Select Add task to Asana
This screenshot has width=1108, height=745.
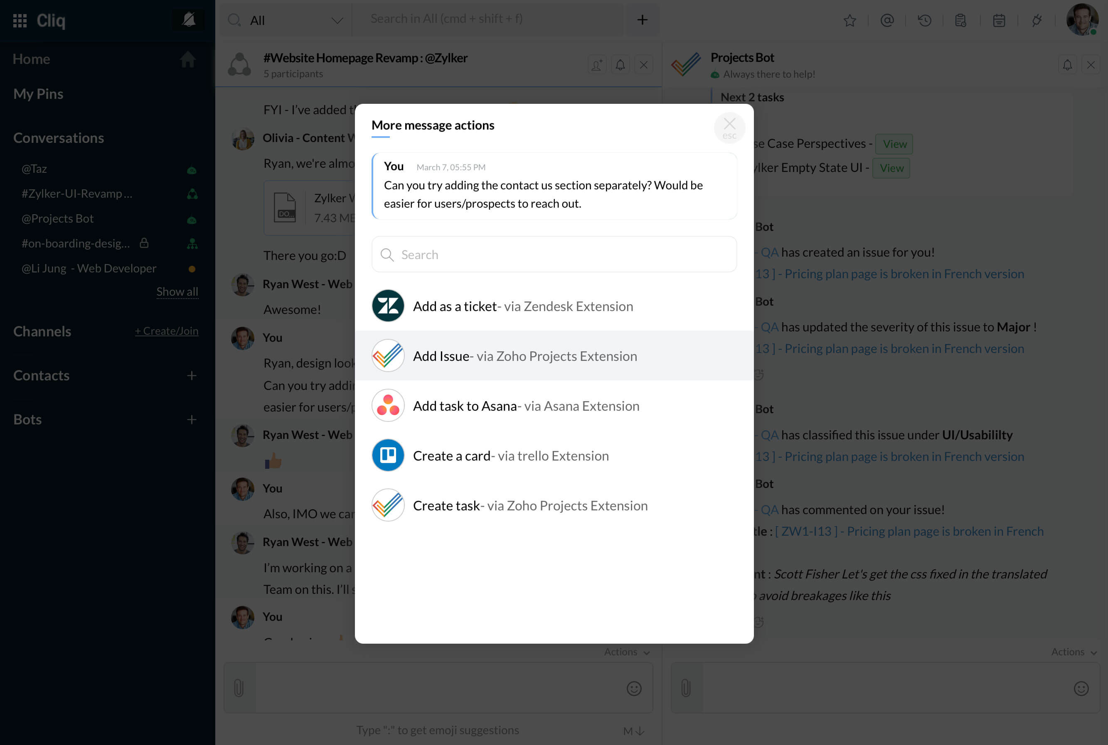[554, 406]
